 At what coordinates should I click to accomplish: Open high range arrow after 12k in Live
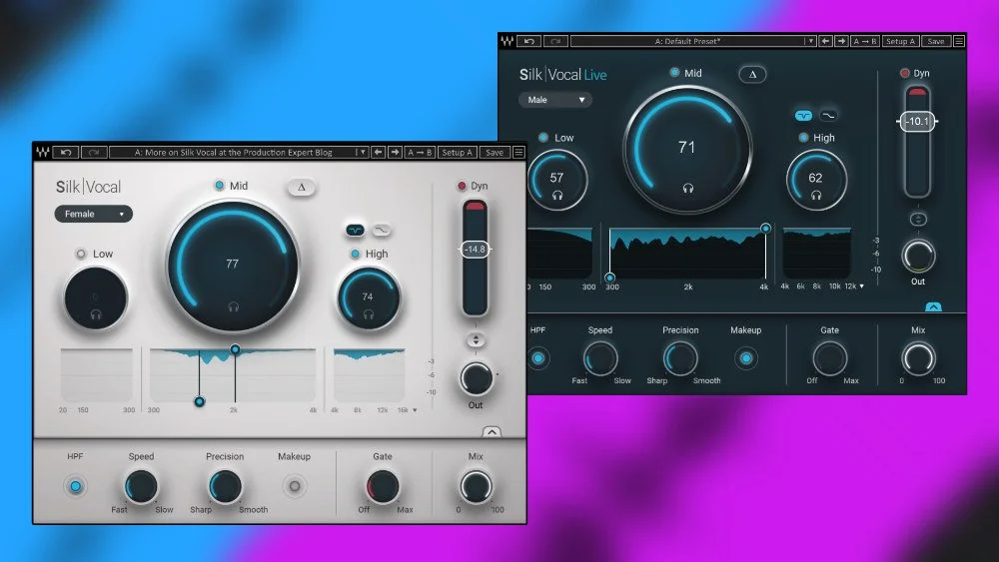pos(862,286)
